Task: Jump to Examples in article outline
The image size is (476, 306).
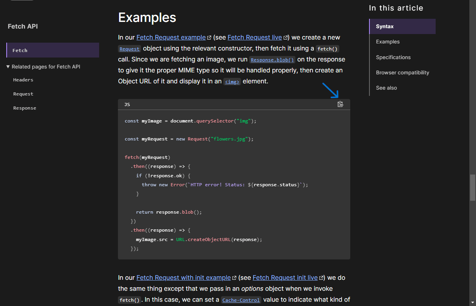Action: pyautogui.click(x=388, y=42)
